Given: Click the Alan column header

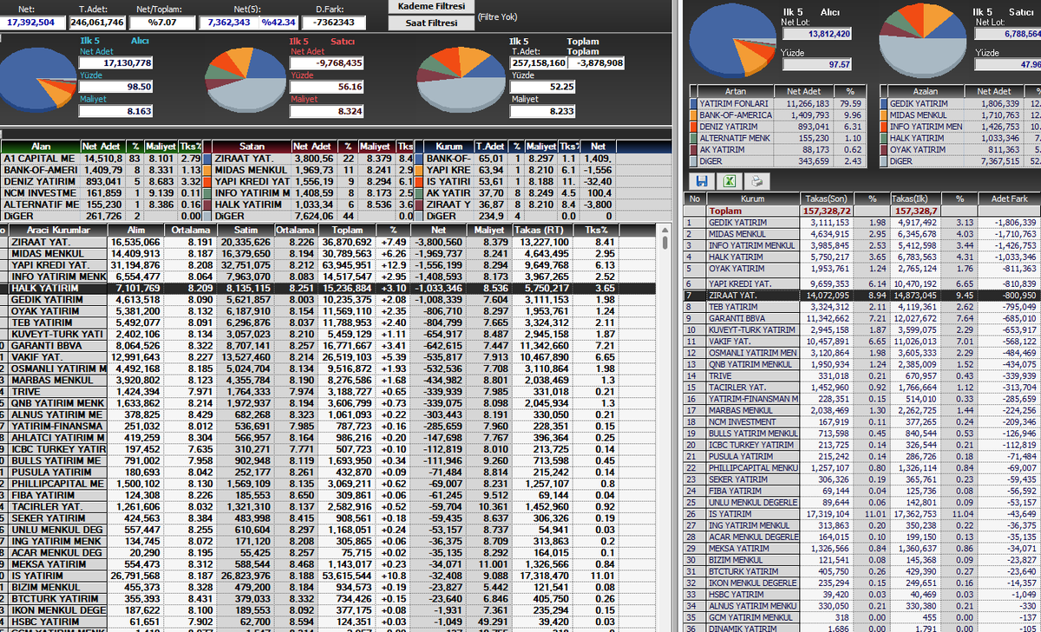Looking at the screenshot, I should pos(41,147).
